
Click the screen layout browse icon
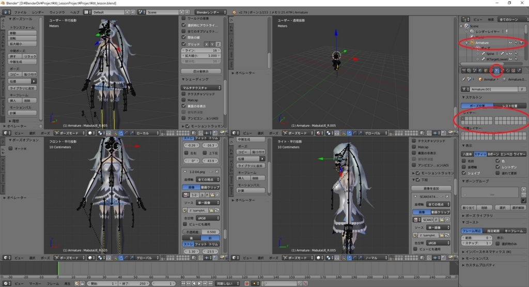[x=87, y=12]
